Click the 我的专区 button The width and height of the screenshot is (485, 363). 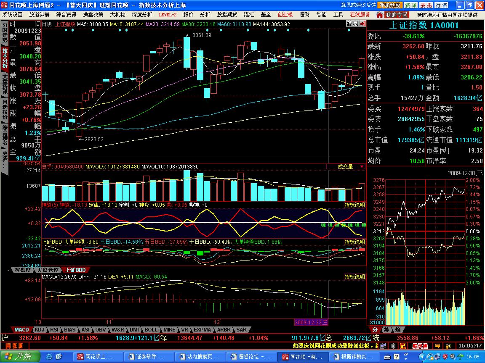397,15
